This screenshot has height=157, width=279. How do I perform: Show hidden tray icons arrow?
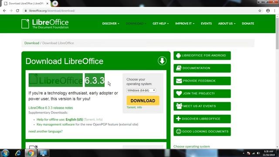coord(243,153)
